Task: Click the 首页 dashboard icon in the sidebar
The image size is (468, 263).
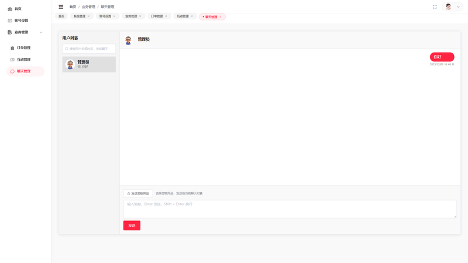Action: click(10, 9)
